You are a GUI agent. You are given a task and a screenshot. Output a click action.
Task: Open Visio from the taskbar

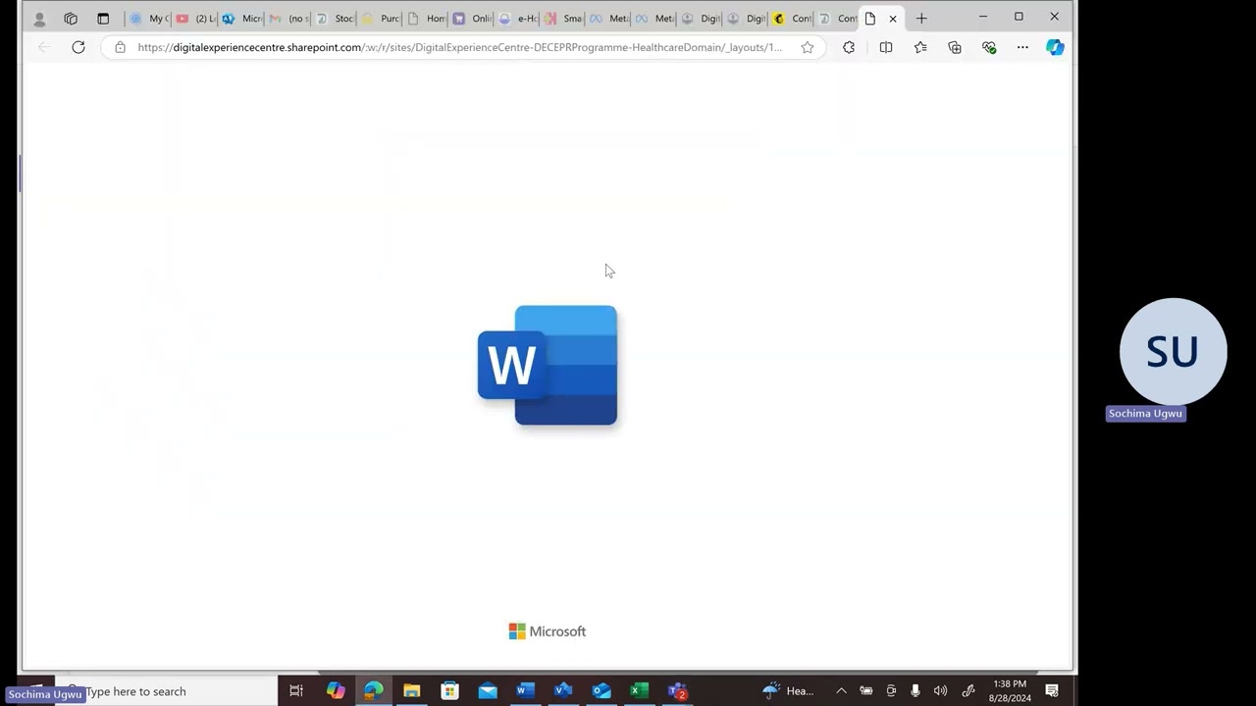point(563,691)
